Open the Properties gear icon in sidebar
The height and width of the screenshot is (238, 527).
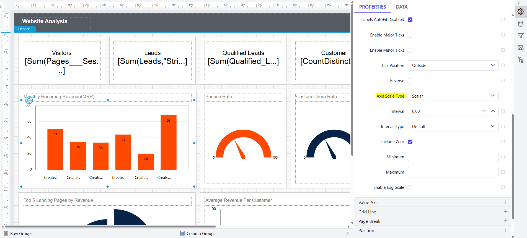click(521, 12)
